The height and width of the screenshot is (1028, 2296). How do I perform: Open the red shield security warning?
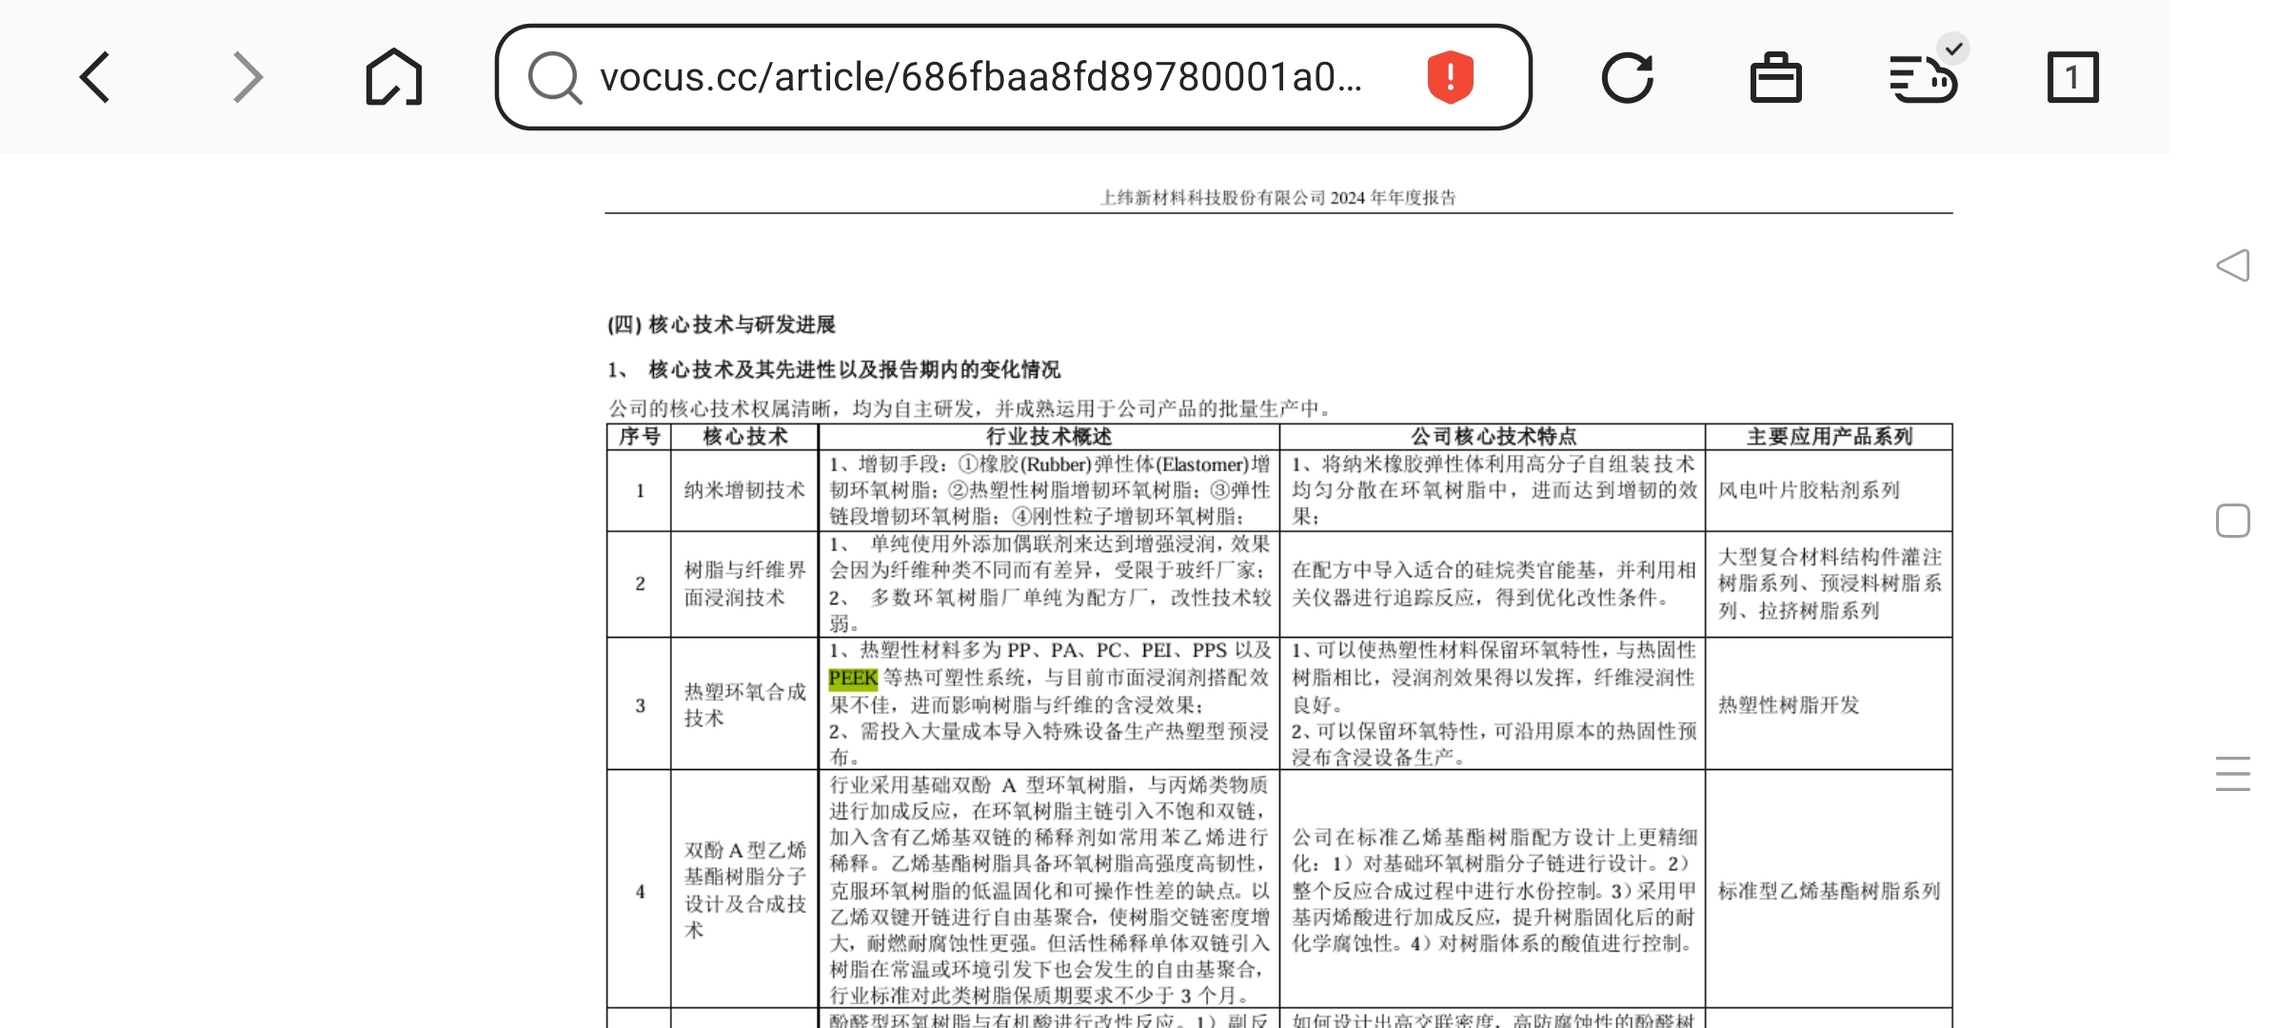coord(1450,77)
